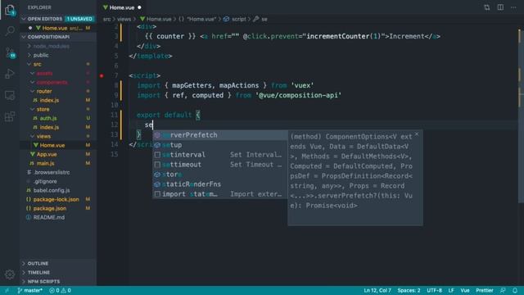The height and width of the screenshot is (295, 524).
Task: Change line ending via LF
Action: coord(451,290)
